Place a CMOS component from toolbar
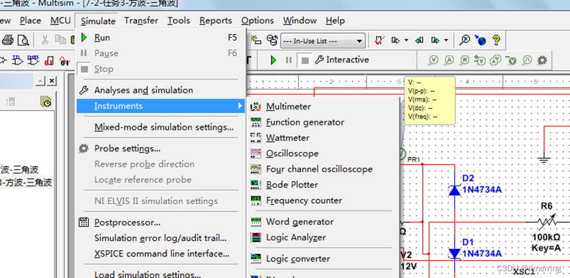570x278 pixels. point(33,60)
